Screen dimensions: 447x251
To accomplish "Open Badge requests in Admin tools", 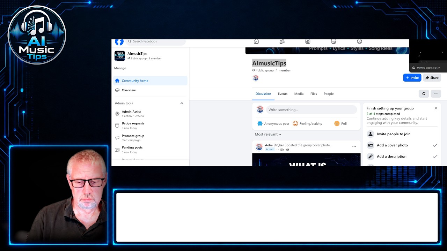I will [150, 125].
